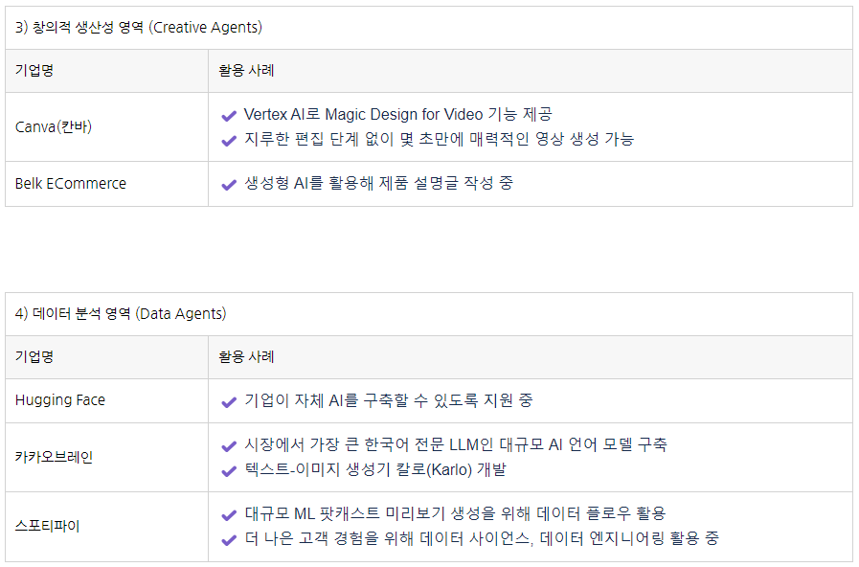The image size is (859, 567).
Task: Click checkmark next to 생성형 AI를 활용해 line
Action: (229, 185)
